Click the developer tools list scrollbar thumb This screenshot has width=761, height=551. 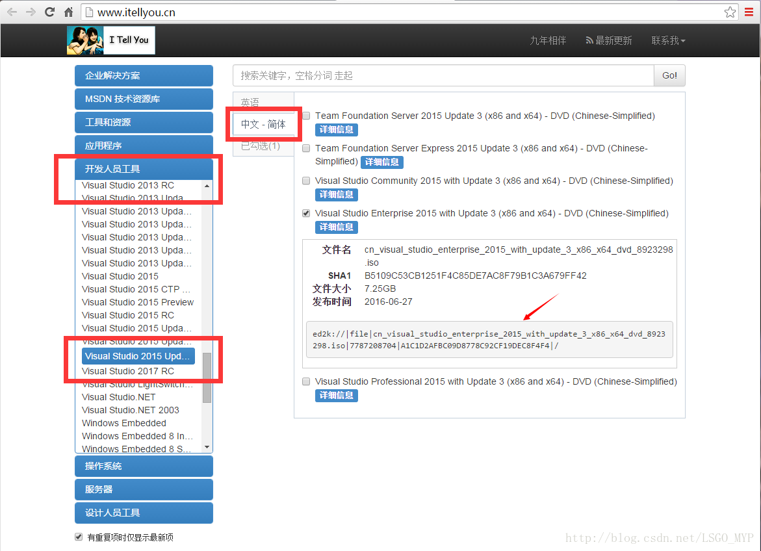pyautogui.click(x=207, y=378)
